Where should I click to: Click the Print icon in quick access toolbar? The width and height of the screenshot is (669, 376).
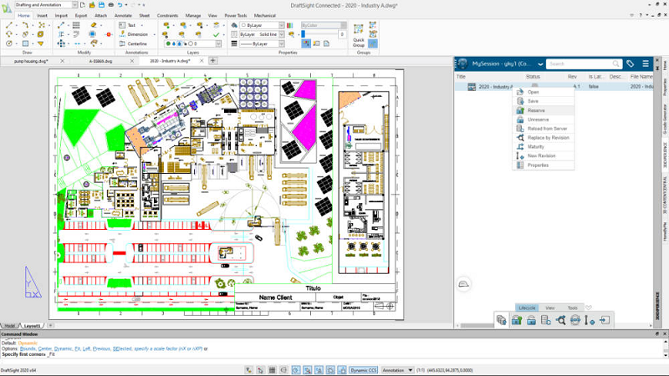pyautogui.click(x=111, y=5)
